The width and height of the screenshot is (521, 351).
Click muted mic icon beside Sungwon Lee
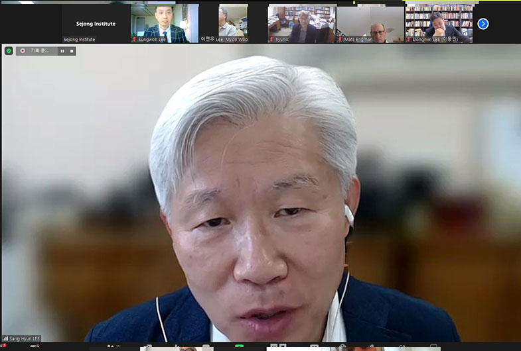click(134, 40)
